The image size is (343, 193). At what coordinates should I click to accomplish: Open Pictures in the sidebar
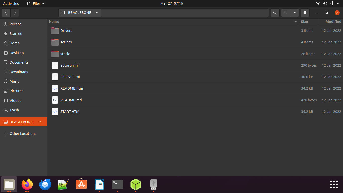pyautogui.click(x=24, y=91)
